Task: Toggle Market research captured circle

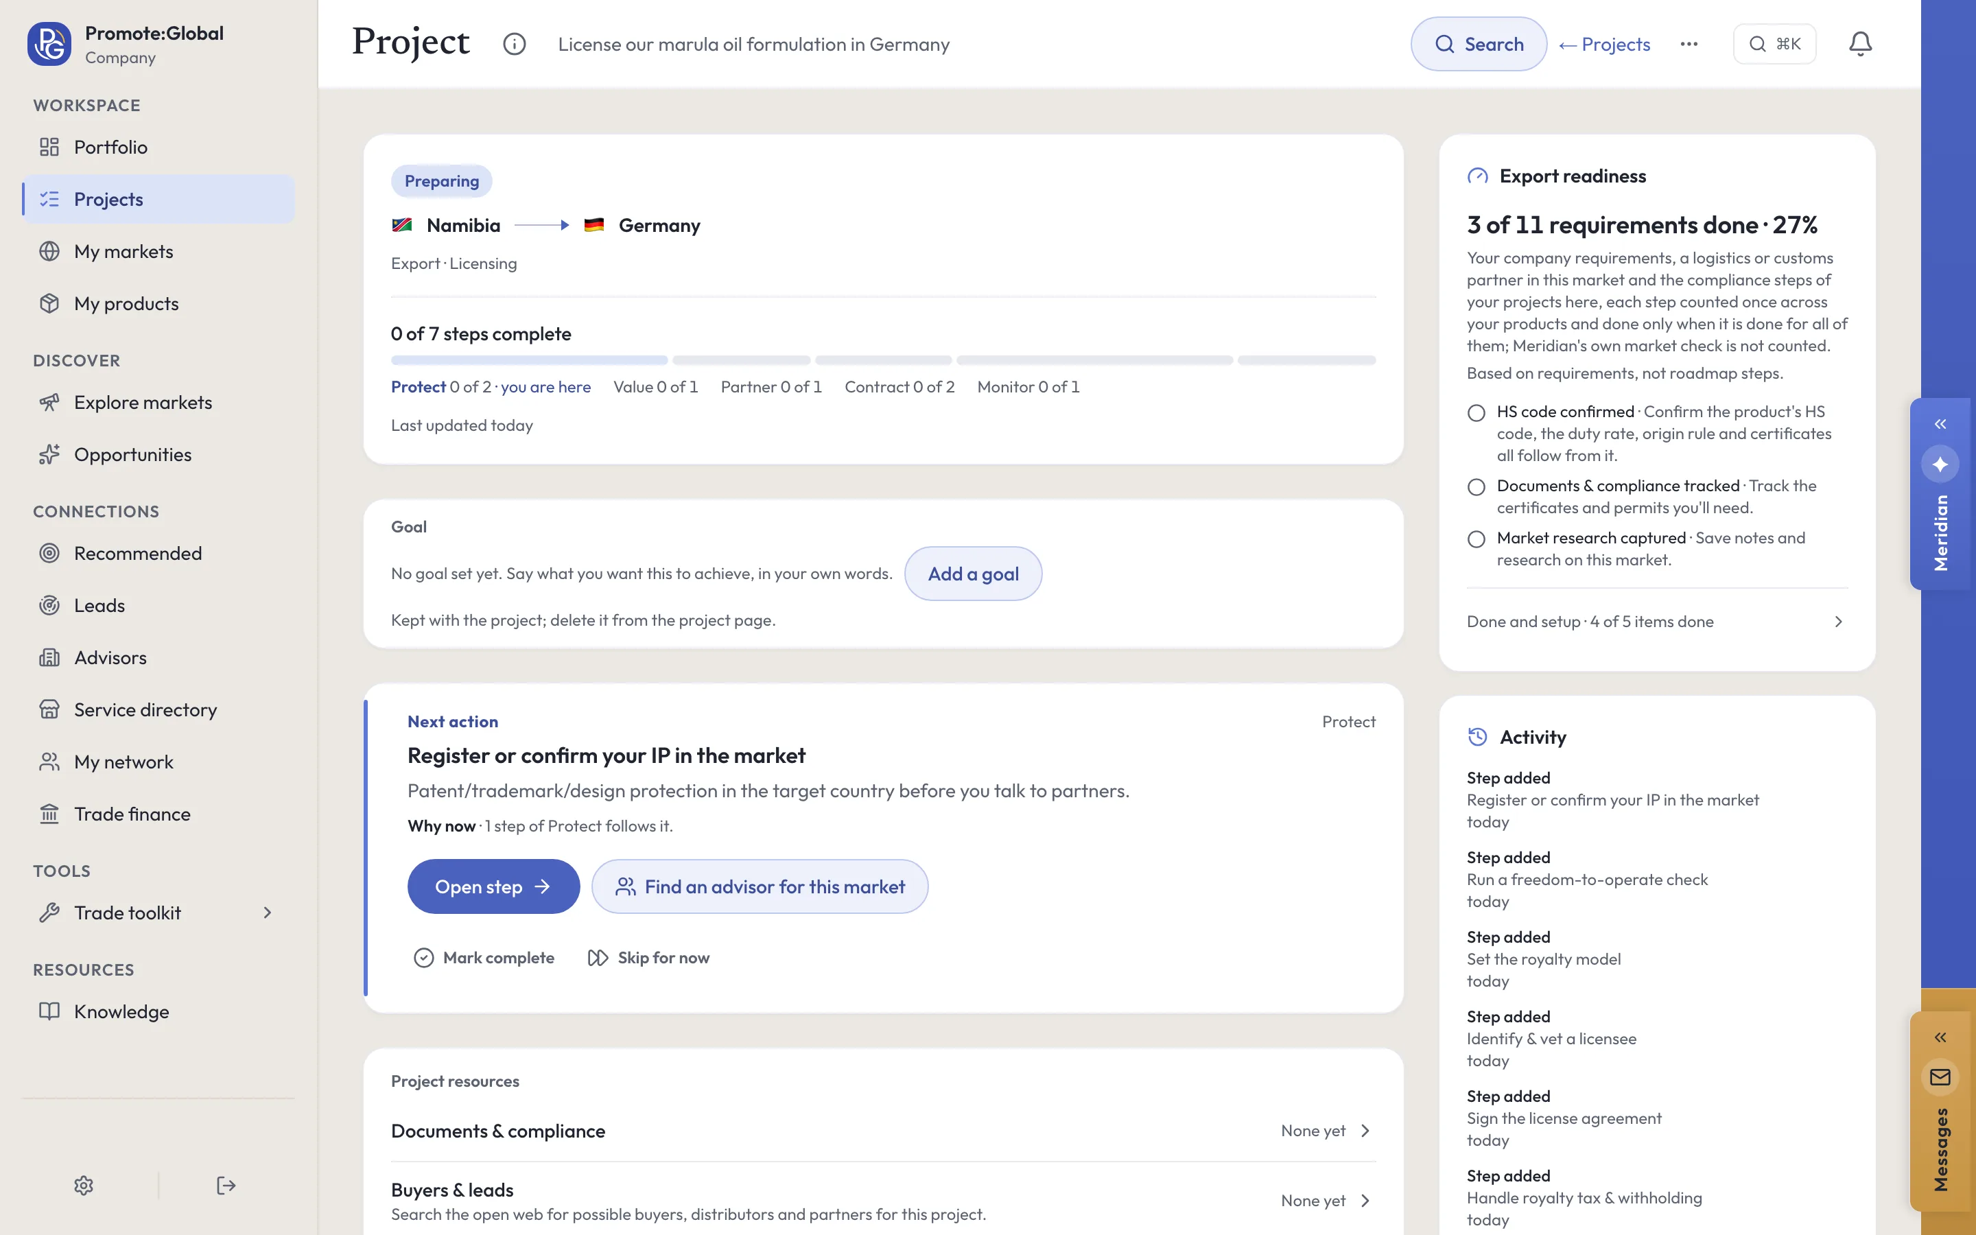Action: (1477, 540)
